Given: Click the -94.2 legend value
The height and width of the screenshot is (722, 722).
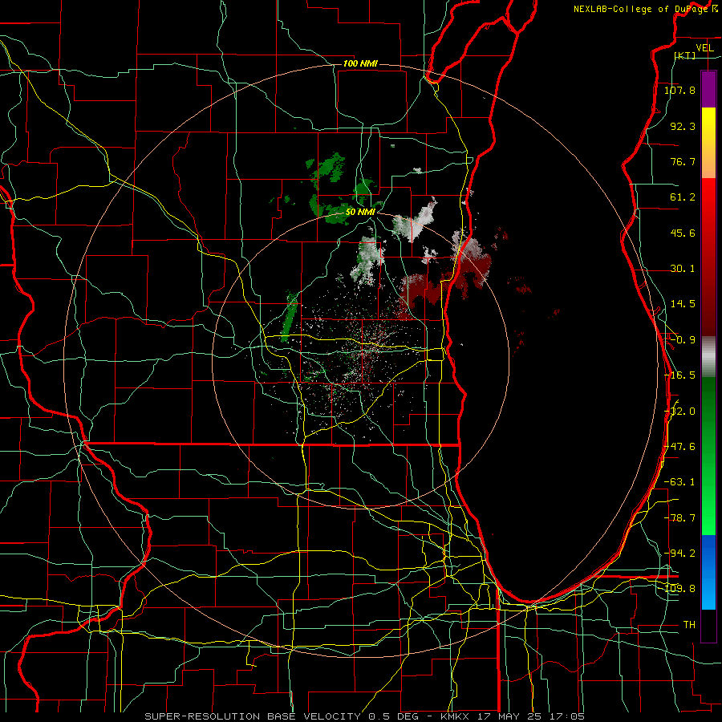Looking at the screenshot, I should coord(679,553).
